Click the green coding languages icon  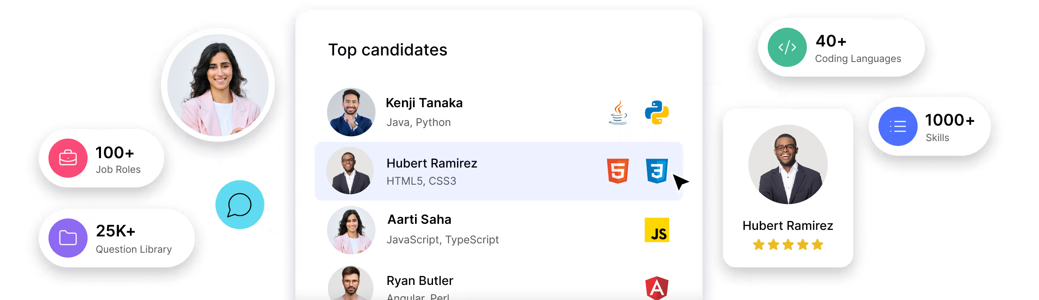[787, 47]
